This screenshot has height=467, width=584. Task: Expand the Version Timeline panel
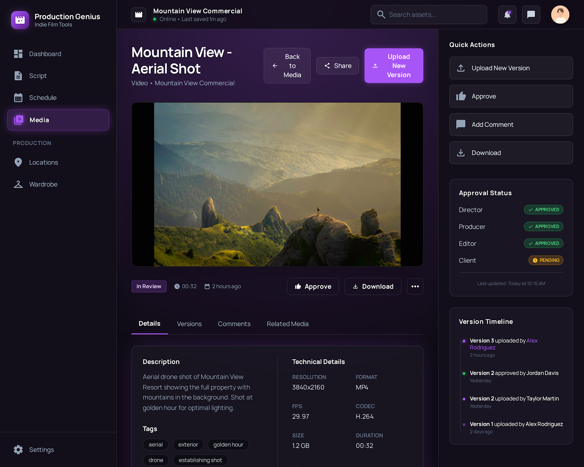coord(486,321)
